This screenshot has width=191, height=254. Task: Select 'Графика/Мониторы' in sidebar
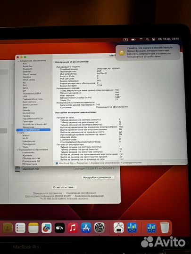33,99
